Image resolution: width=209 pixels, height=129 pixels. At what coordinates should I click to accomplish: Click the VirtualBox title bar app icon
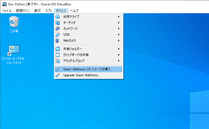(x=5, y=4)
